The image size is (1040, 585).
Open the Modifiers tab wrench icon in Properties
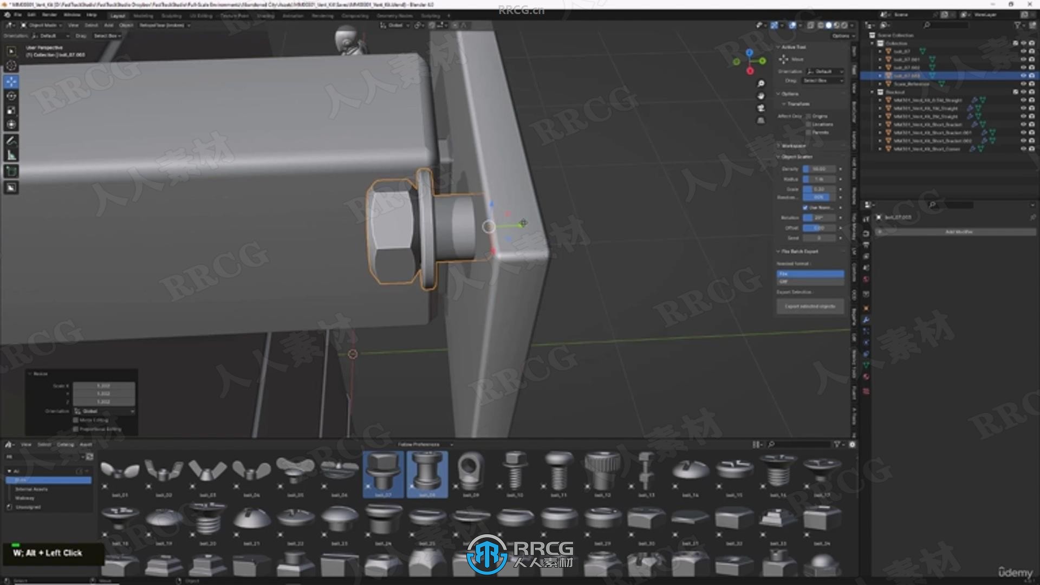(866, 320)
